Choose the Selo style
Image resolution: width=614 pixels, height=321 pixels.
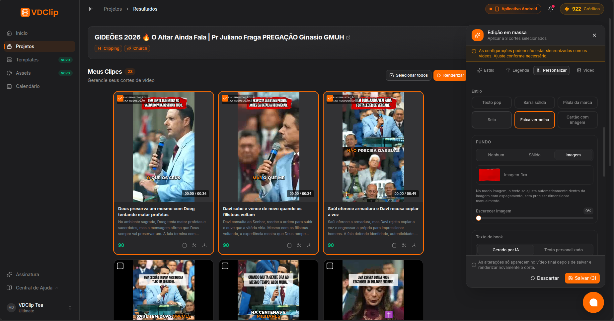click(492, 120)
